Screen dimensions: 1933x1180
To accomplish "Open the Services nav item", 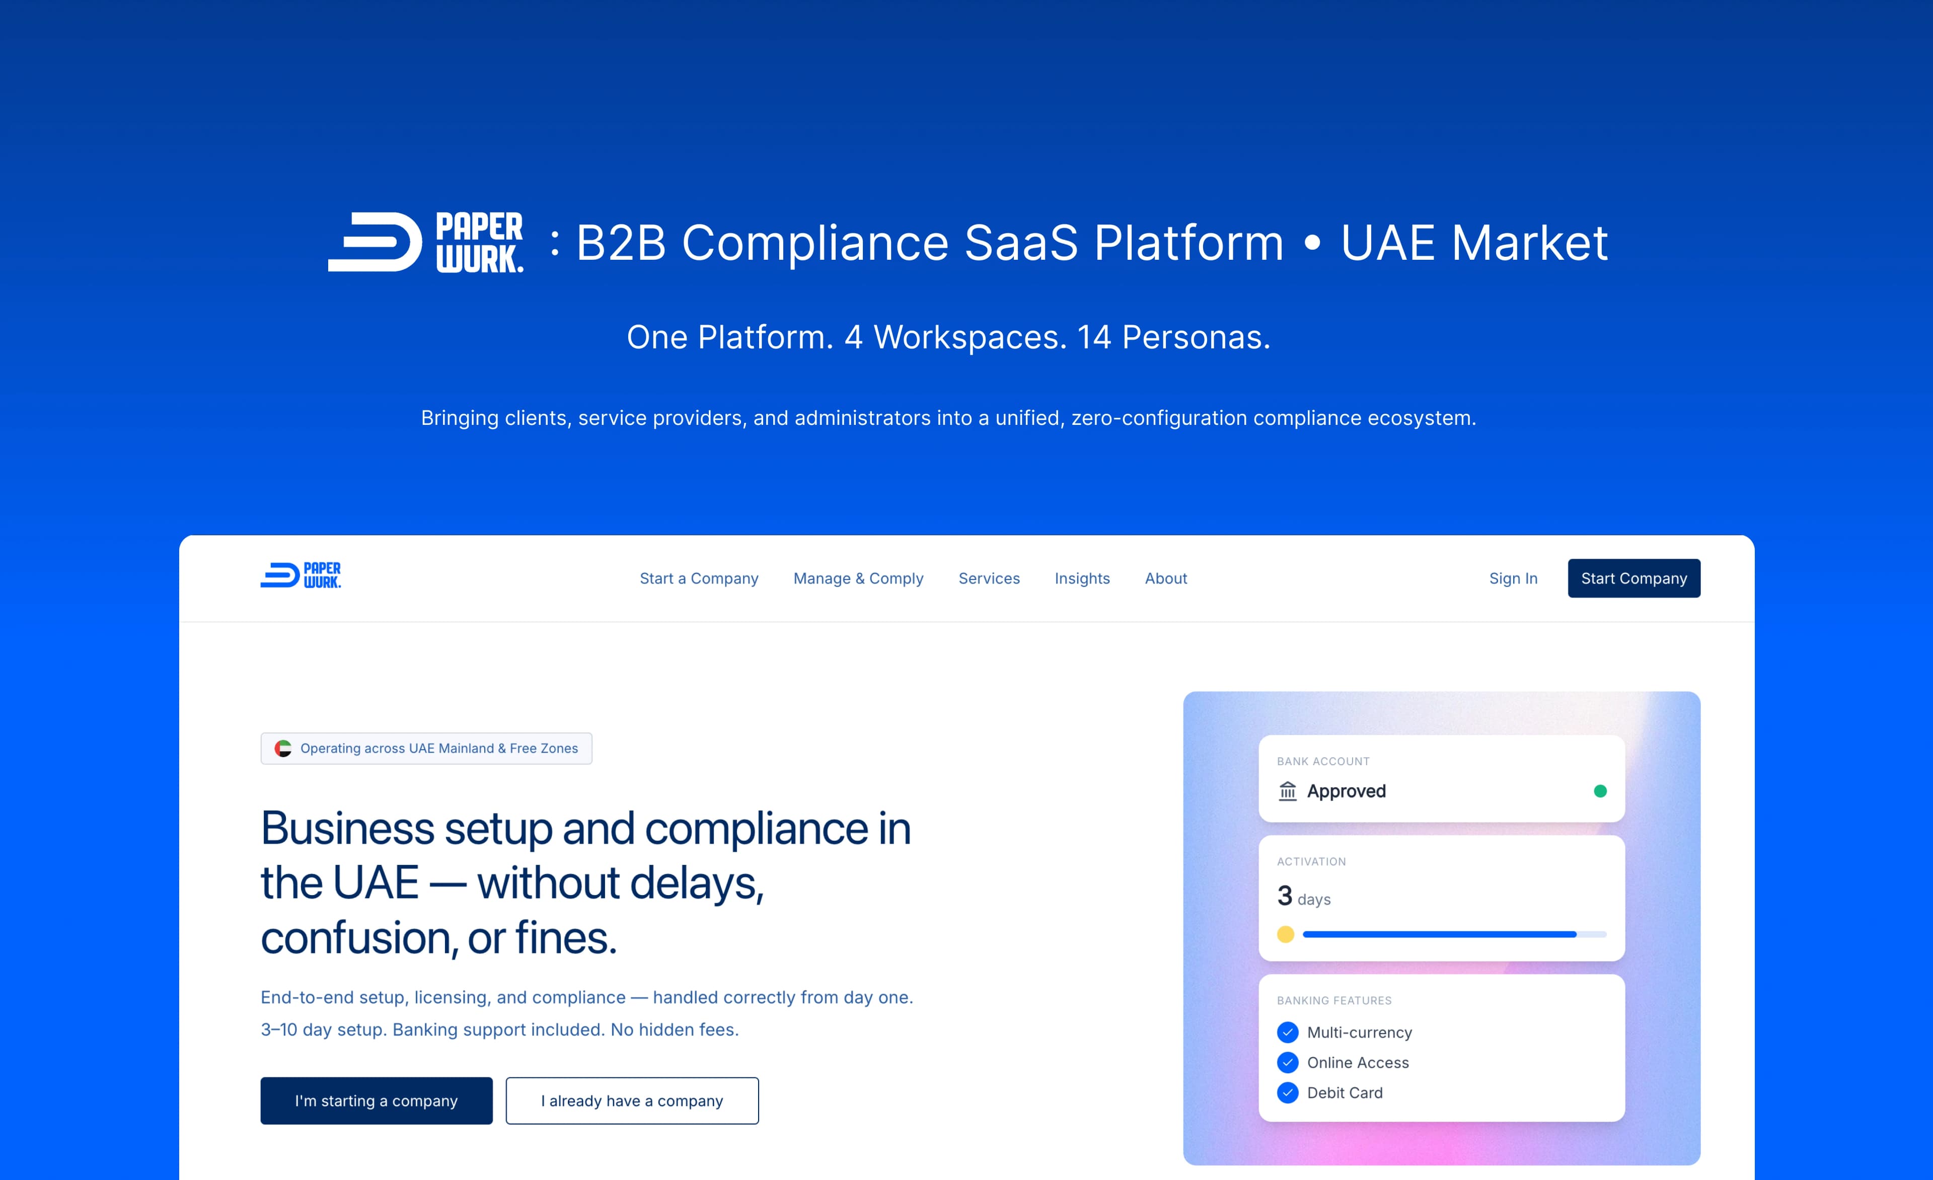I will 989,578.
